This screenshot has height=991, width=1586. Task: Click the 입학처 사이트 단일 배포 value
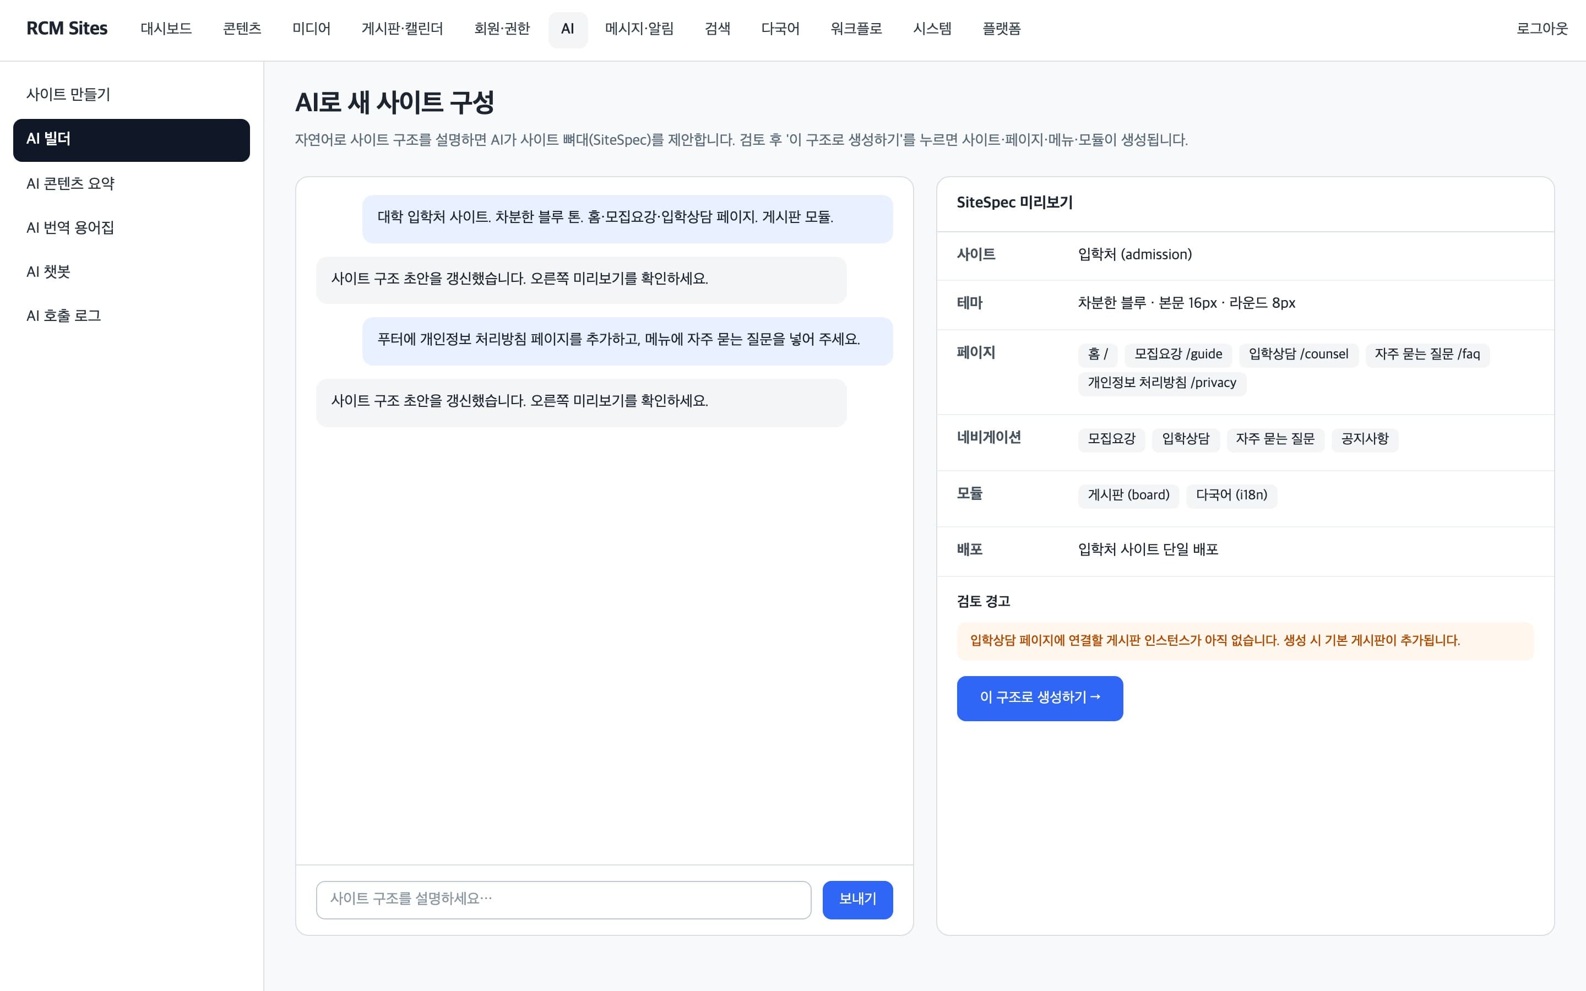pyautogui.click(x=1148, y=549)
